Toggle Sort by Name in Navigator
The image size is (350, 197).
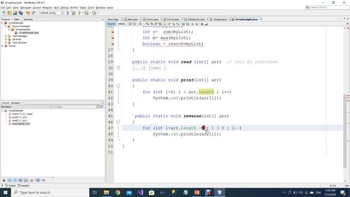pyautogui.click(x=38, y=180)
